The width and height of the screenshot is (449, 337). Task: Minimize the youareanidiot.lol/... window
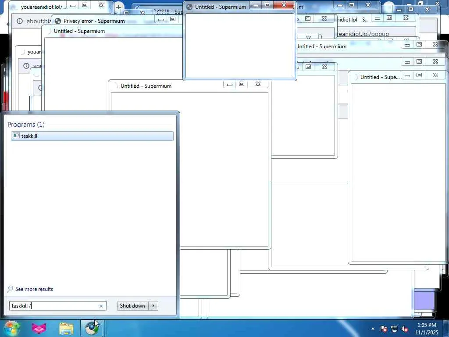[x=73, y=5]
